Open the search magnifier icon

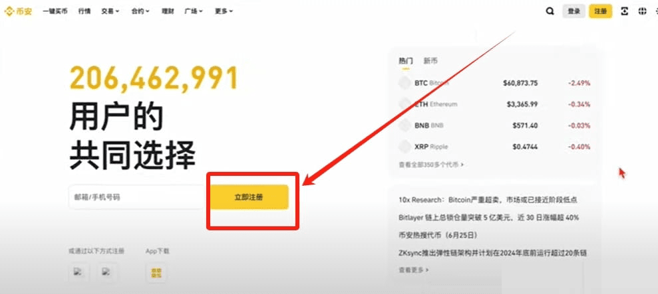(x=550, y=11)
